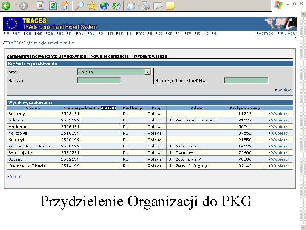Click into the Nazwa input field

(x=99, y=80)
